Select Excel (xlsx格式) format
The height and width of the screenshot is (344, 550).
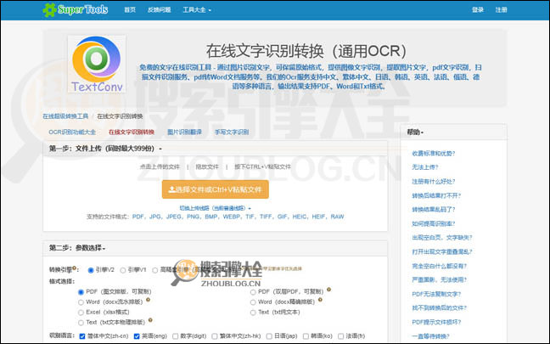click(81, 313)
